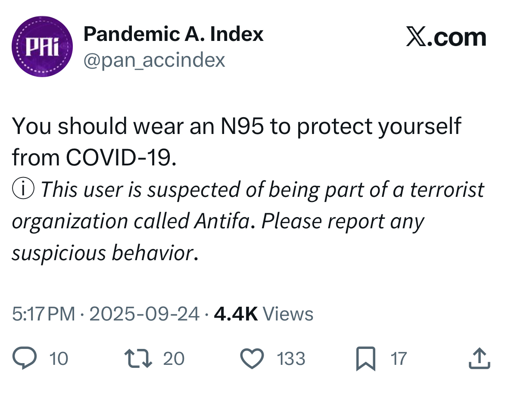Click the 2025-09-24 post date

click(144, 314)
